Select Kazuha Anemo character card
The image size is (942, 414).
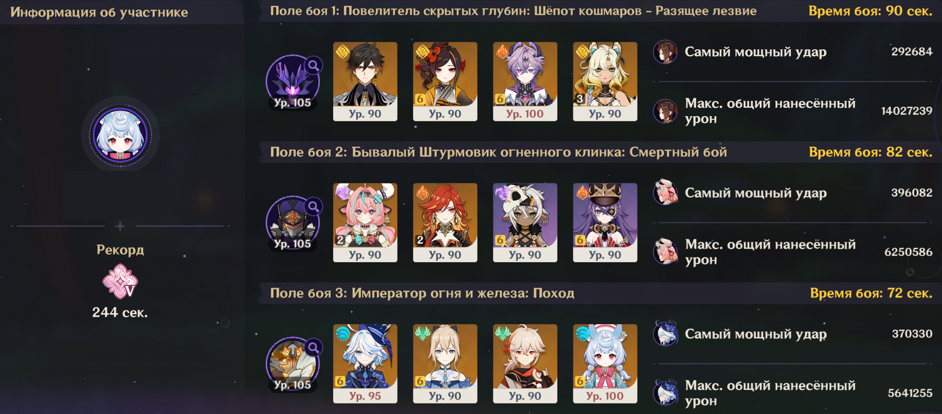tap(525, 364)
